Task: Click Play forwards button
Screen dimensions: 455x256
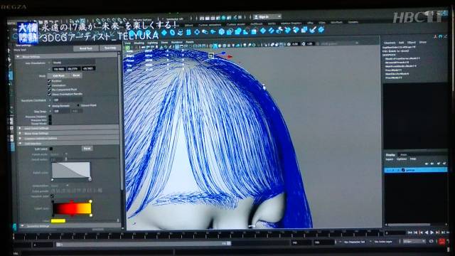Action: 432,233
